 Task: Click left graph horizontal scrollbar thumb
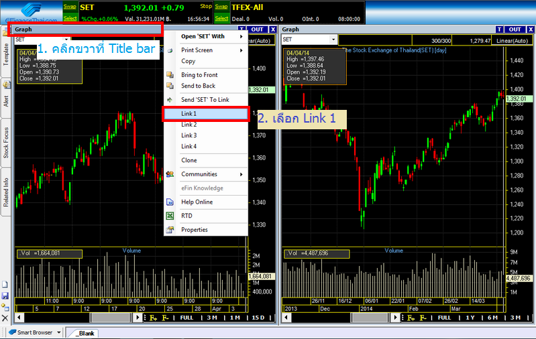(111, 318)
